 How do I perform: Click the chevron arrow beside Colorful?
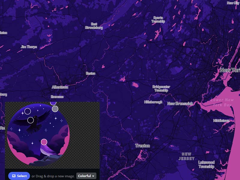(x=93, y=176)
